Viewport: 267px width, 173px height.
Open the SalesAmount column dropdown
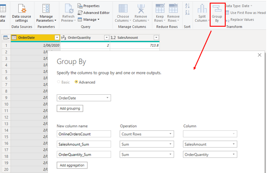pyautogui.click(x=210, y=144)
